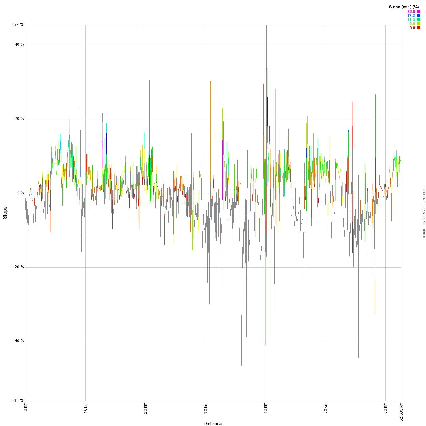
Task: Click the yellow-green 5.8 legend swatch
Action: tap(418, 24)
